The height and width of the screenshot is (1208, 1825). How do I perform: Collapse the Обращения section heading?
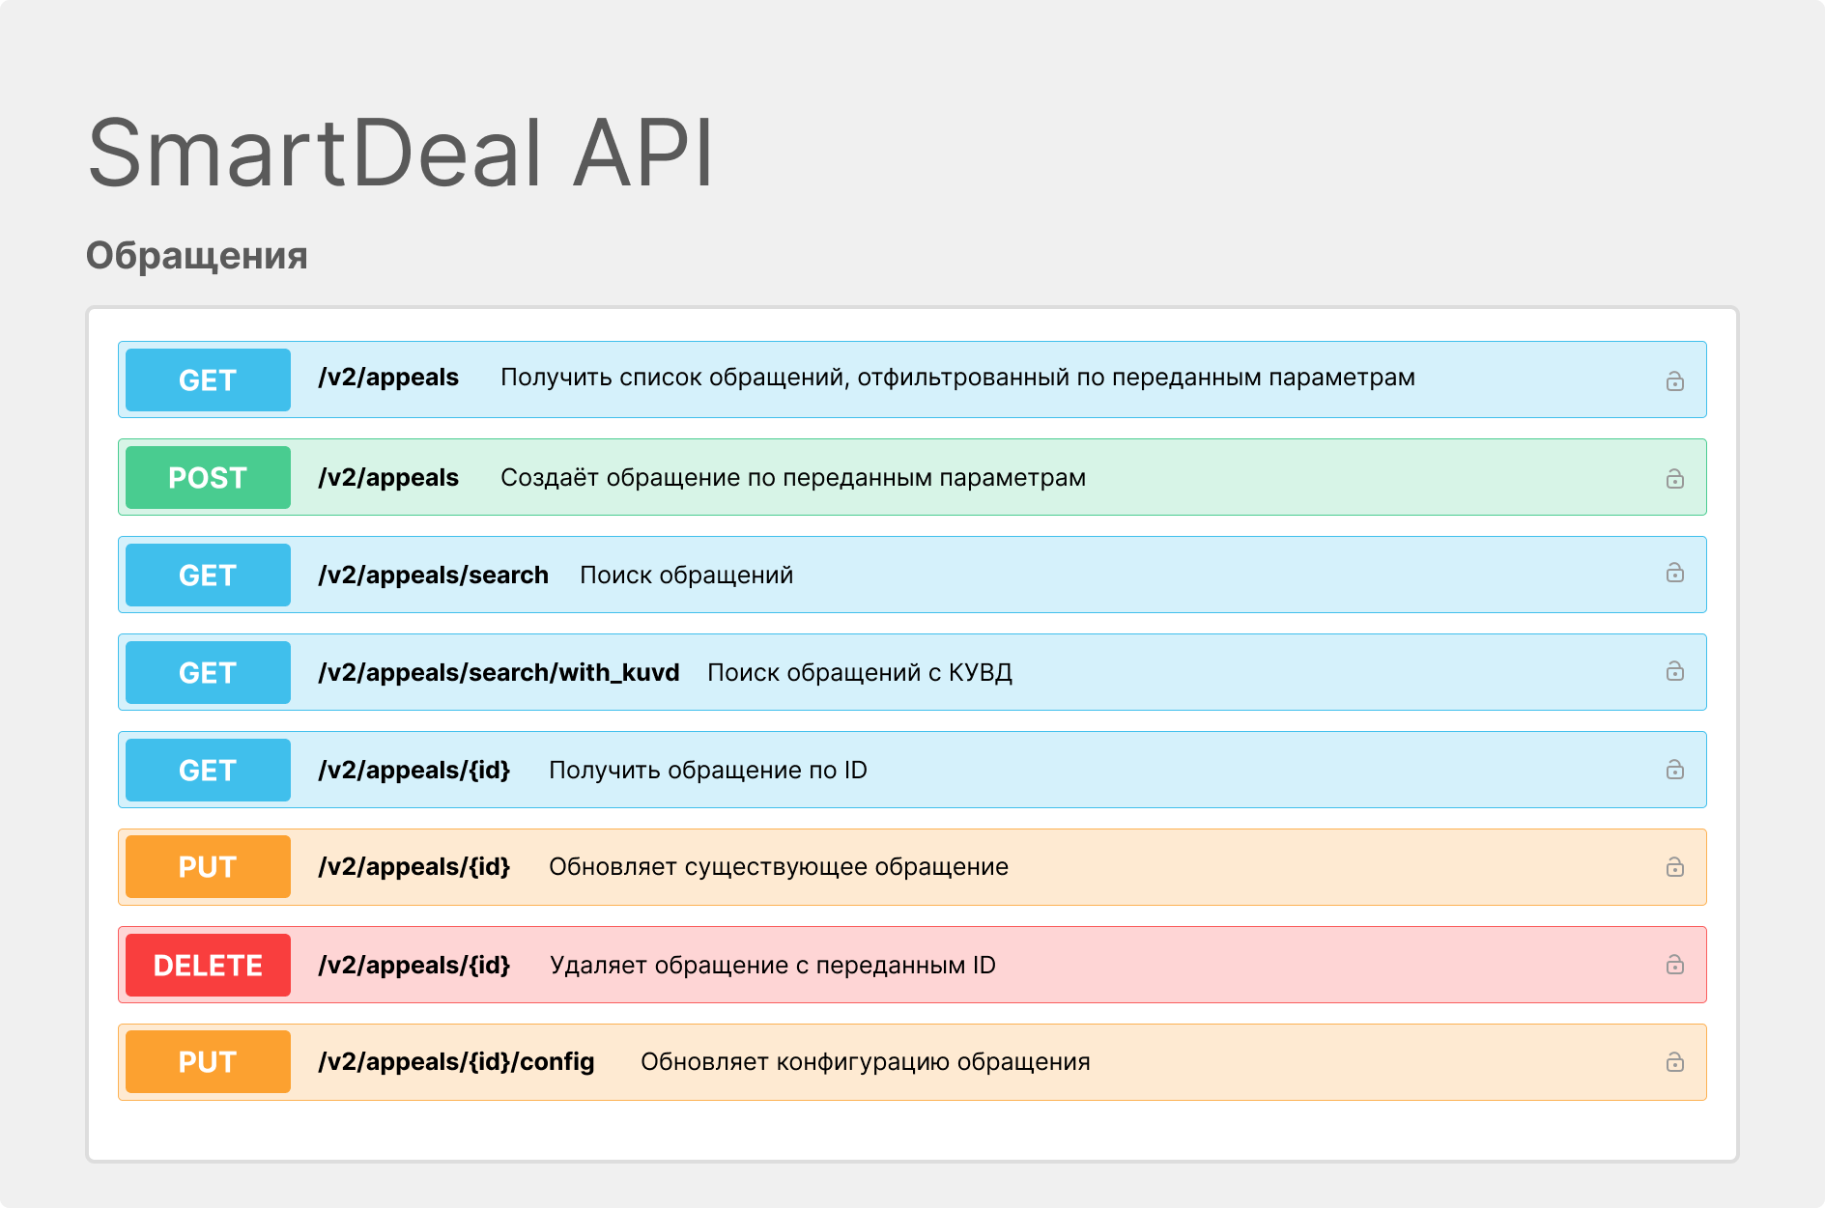point(197,256)
